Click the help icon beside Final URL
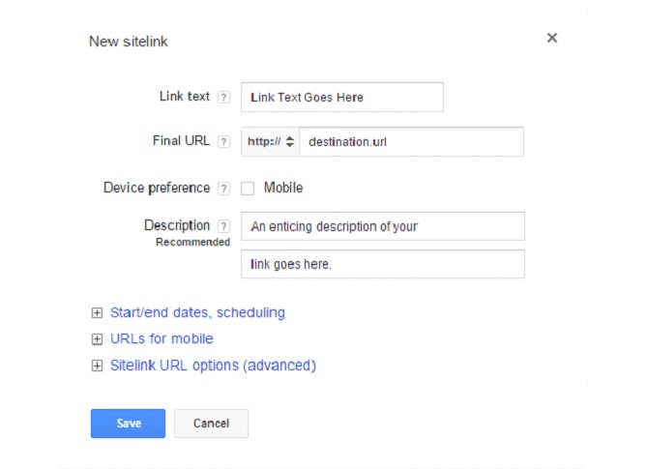 (x=224, y=142)
